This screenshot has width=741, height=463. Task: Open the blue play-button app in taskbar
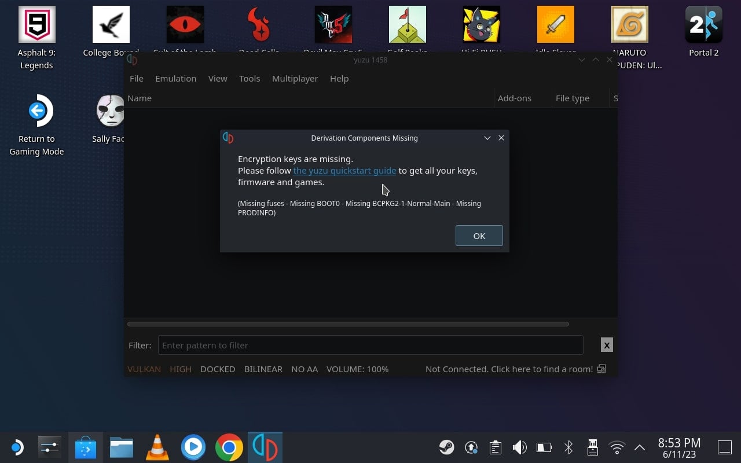pos(193,447)
